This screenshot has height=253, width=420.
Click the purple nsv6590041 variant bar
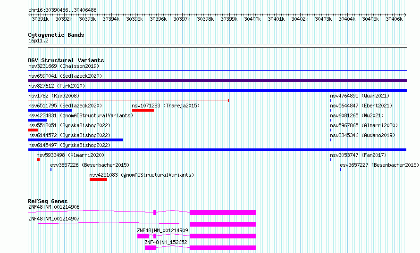(x=217, y=81)
